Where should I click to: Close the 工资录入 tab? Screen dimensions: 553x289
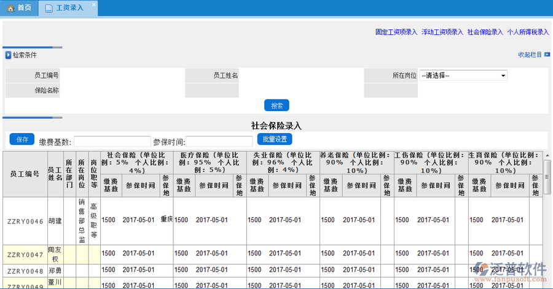pos(93,5)
